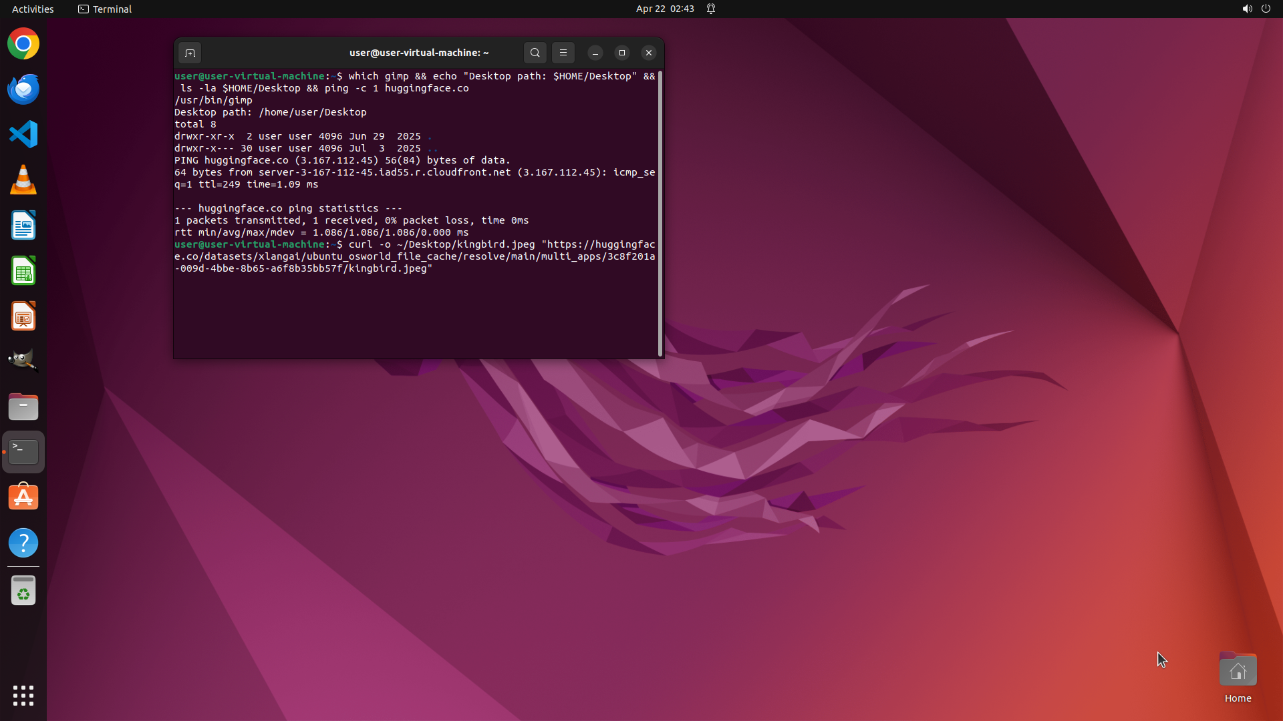Open the Activities overview
Image resolution: width=1283 pixels, height=721 pixels.
pyautogui.click(x=33, y=9)
